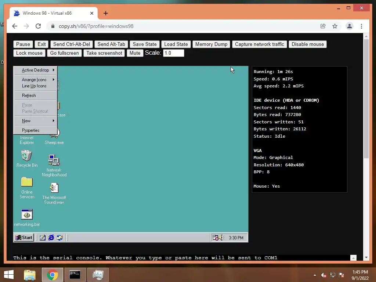Show hidden tray icons arrow
Viewport: 376px width, 282px height.
[x=315, y=275]
